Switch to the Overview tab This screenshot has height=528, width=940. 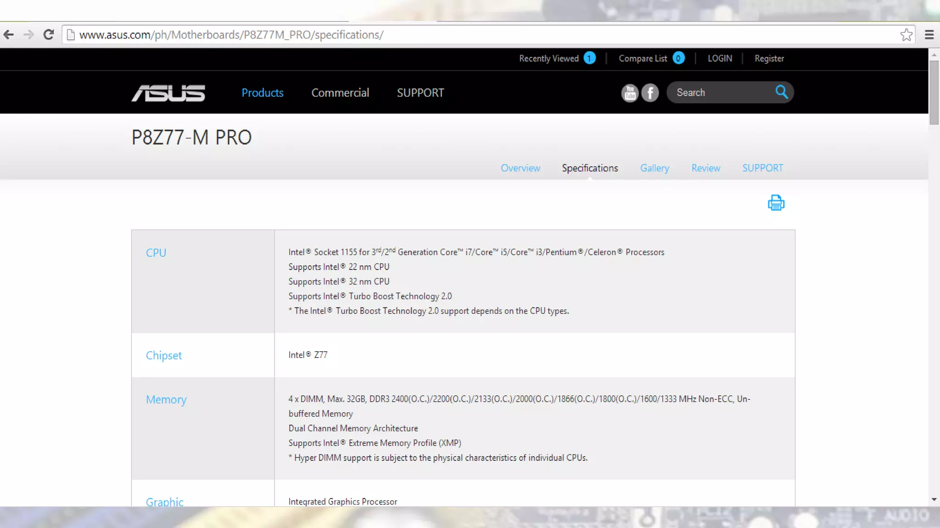(520, 168)
